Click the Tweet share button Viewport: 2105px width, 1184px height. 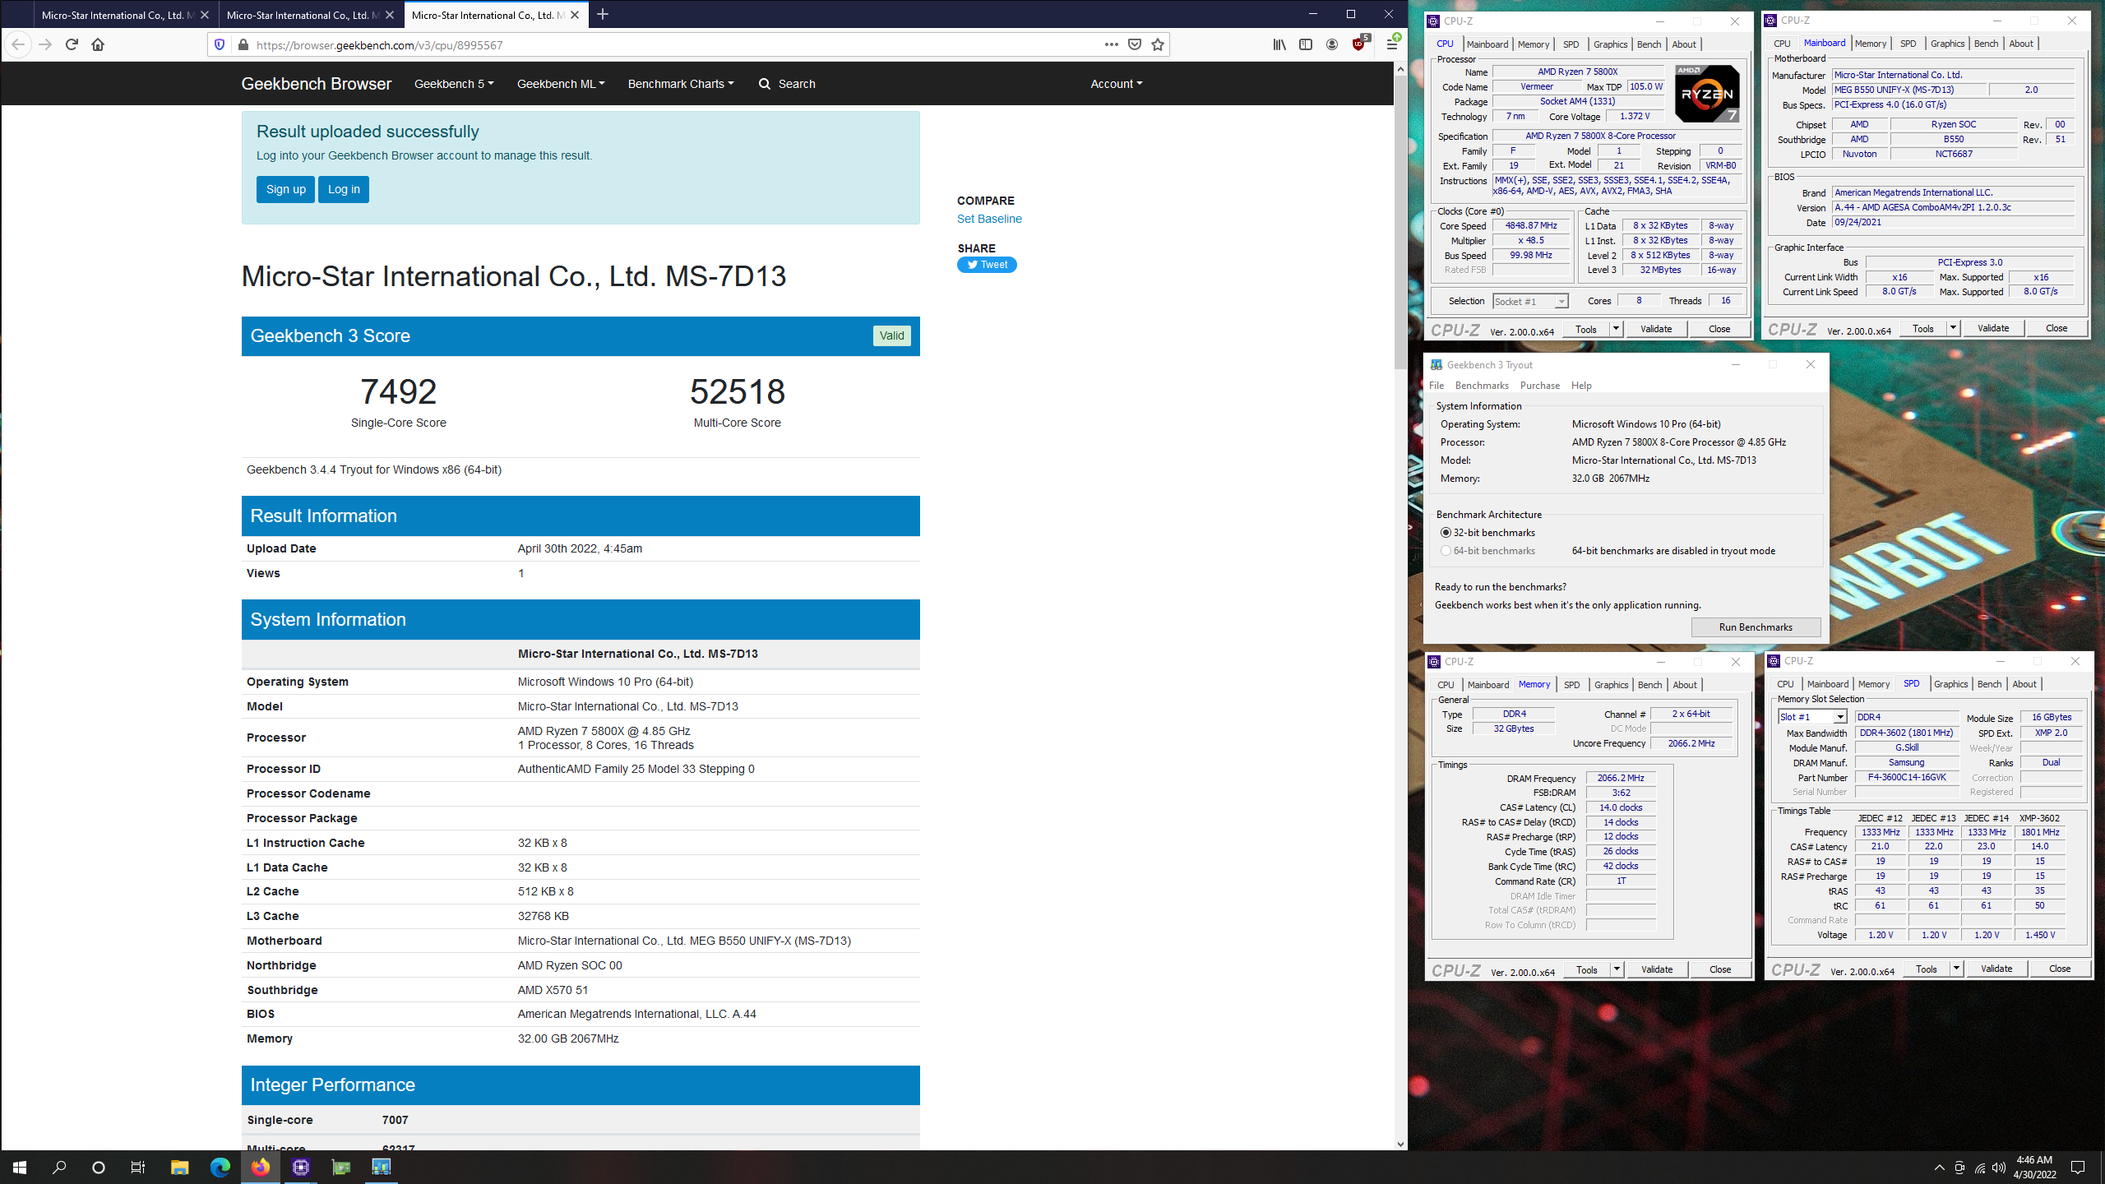click(987, 265)
